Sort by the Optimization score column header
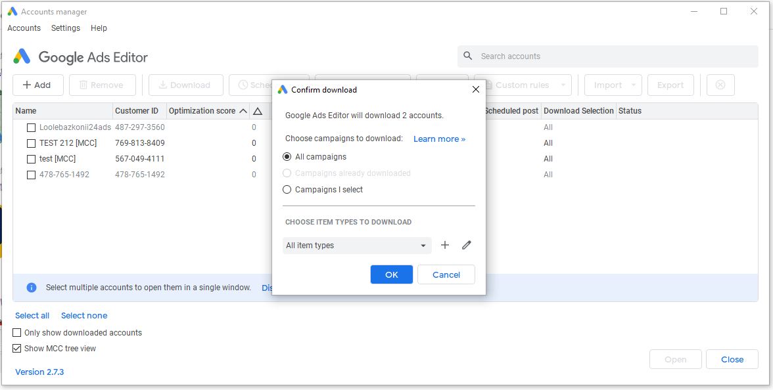 pos(208,112)
